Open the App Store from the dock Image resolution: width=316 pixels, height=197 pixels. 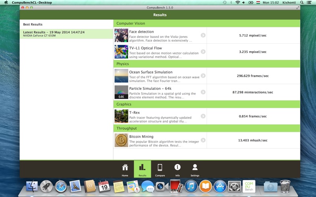pyautogui.click(x=220, y=186)
